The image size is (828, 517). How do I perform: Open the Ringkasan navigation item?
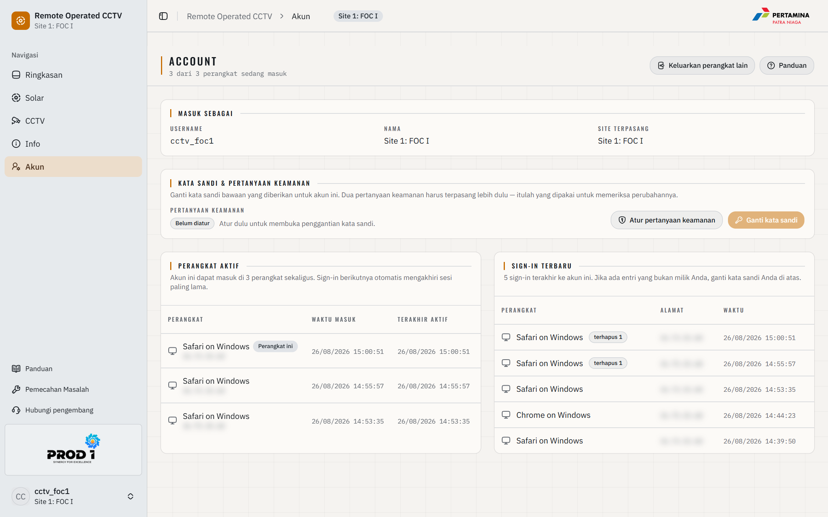[x=73, y=75]
